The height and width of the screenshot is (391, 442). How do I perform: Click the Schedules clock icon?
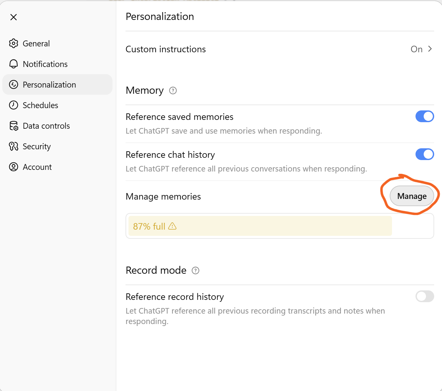tap(13, 105)
